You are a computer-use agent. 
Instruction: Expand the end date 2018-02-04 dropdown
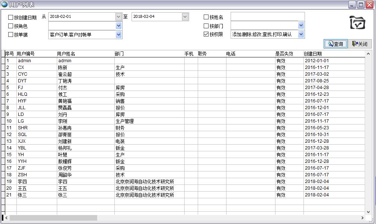pyautogui.click(x=185, y=17)
